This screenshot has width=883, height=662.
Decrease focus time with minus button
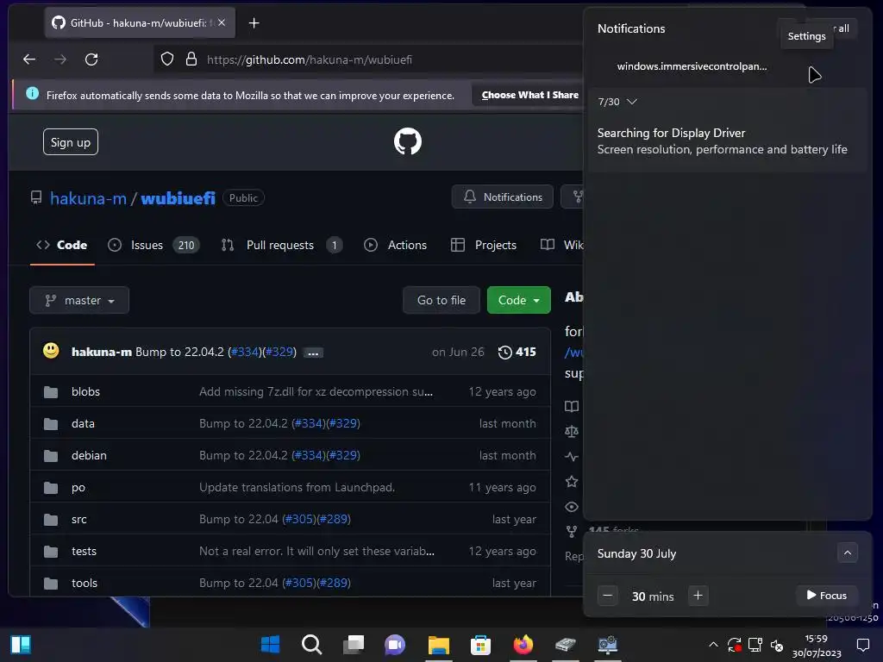click(x=608, y=596)
